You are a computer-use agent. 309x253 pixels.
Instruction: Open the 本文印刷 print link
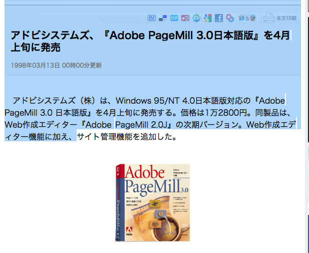click(286, 18)
